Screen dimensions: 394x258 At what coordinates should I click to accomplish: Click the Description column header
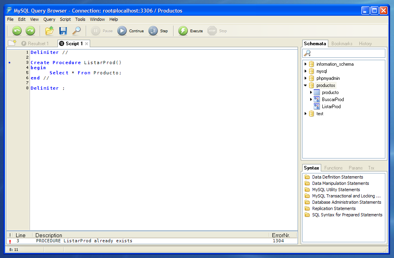(x=151, y=235)
